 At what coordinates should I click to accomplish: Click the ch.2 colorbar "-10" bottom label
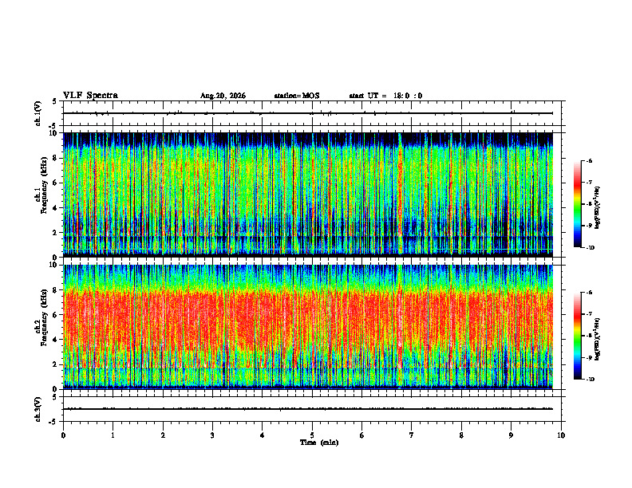pos(590,380)
